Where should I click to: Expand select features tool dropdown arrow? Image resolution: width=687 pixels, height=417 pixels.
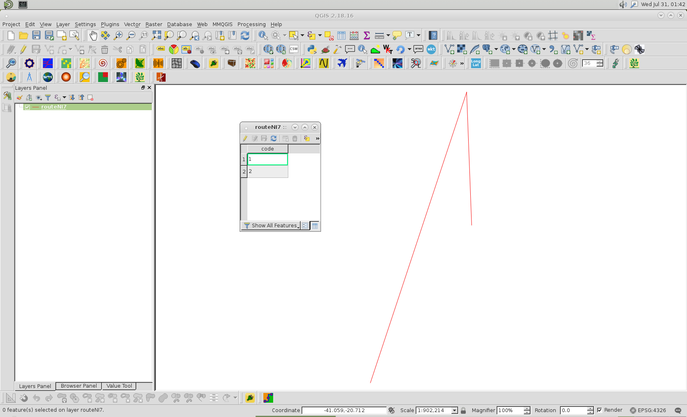(x=303, y=35)
